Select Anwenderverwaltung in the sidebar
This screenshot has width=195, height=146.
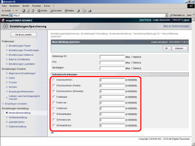click(19, 113)
